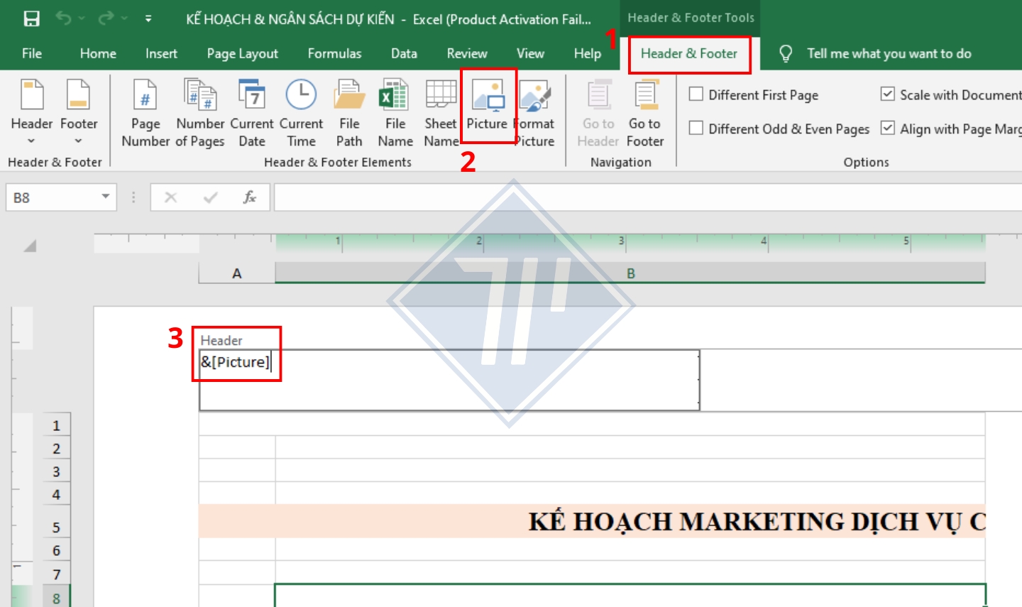Screen dimensions: 1022x607
Task: Insert Page Number into the header
Action: (x=144, y=114)
